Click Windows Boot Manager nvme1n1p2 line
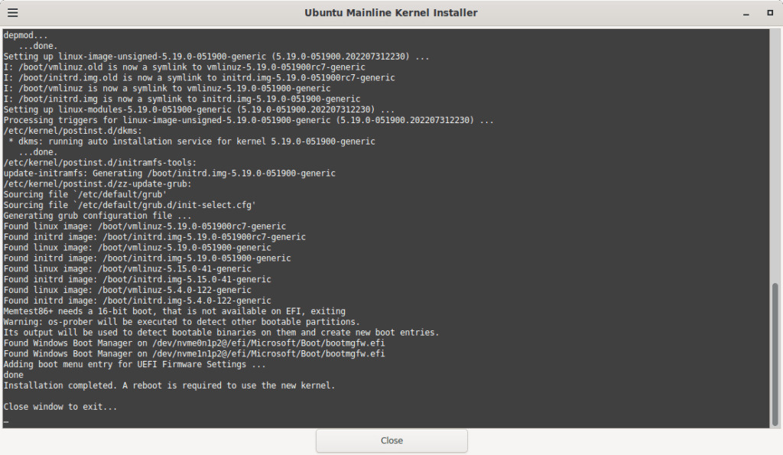The height and width of the screenshot is (455, 783). point(193,354)
